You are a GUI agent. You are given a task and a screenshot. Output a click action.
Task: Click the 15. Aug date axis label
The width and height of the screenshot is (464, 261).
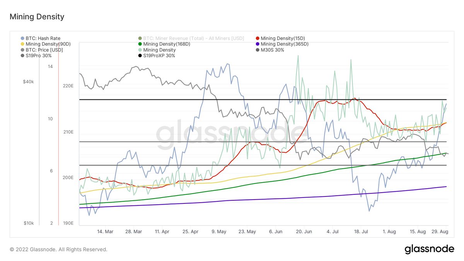(418, 232)
